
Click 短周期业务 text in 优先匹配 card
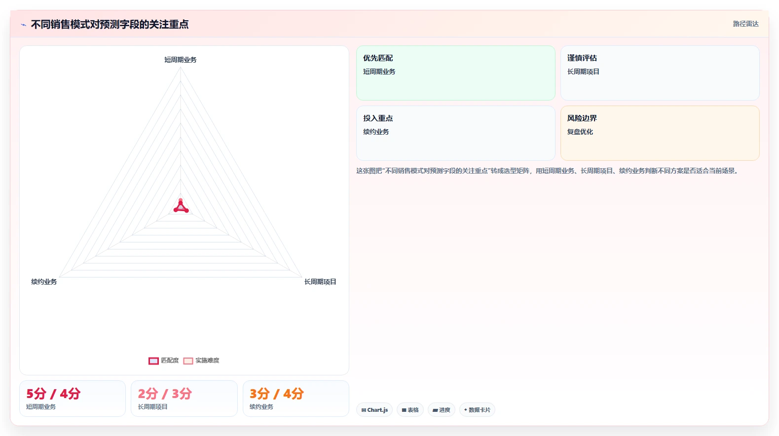(379, 72)
